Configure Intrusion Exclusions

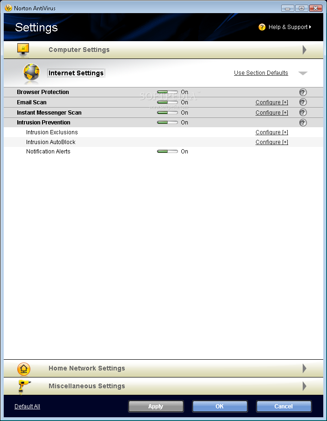272,132
